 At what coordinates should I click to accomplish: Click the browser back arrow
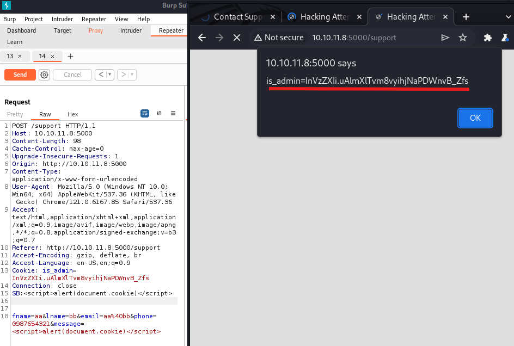[202, 38]
